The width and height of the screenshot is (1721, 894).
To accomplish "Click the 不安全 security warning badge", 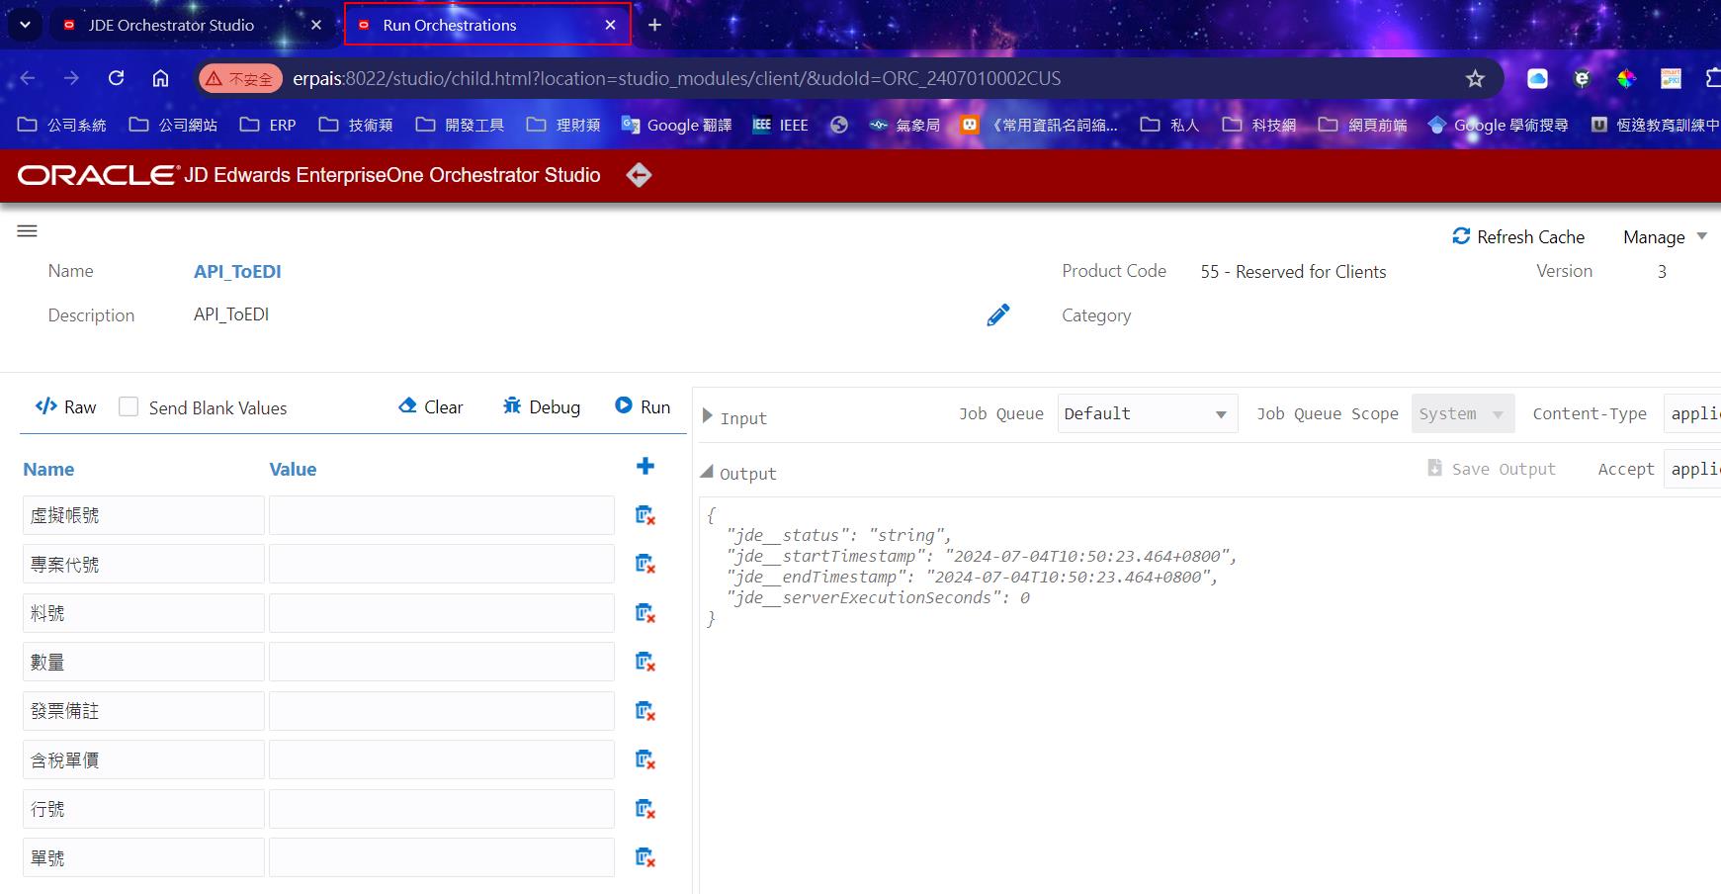I will tap(240, 78).
